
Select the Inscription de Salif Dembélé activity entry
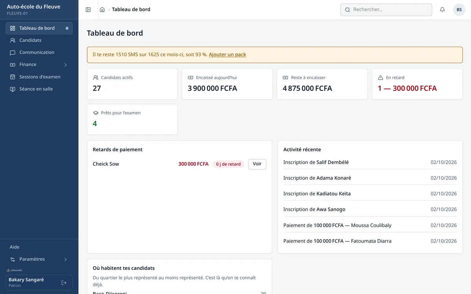(370, 162)
